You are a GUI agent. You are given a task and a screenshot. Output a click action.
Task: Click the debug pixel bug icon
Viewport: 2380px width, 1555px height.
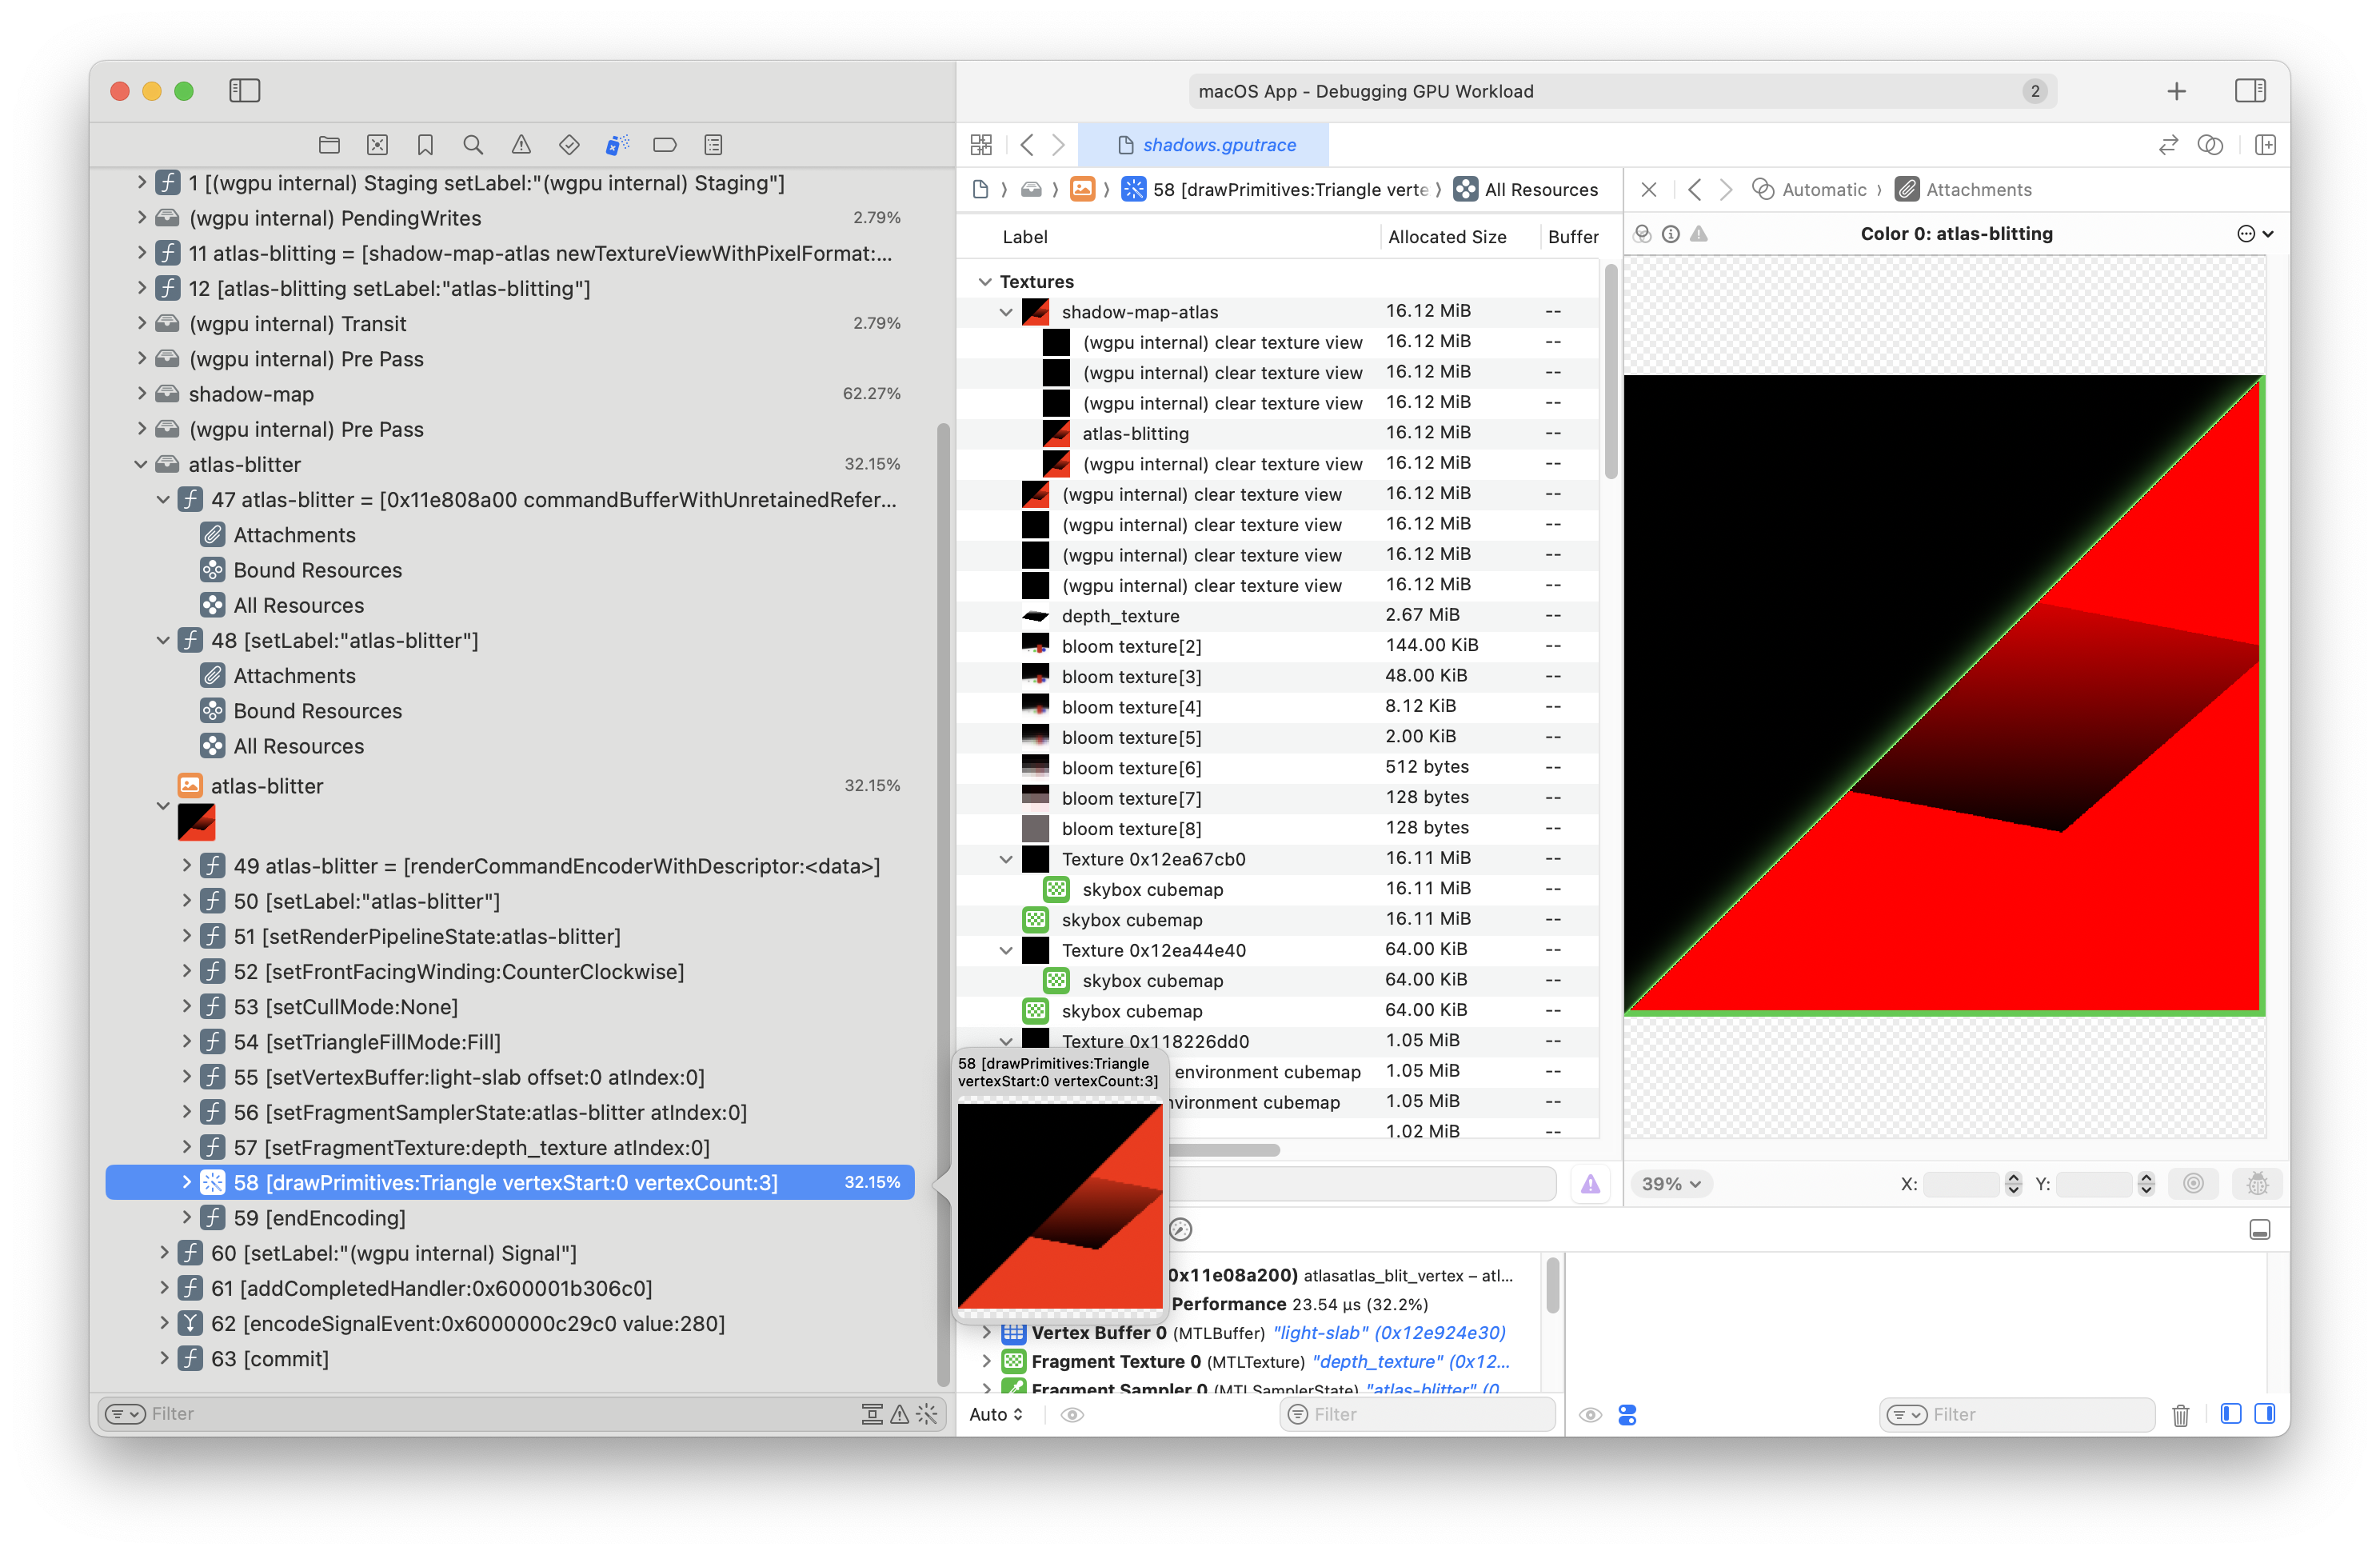2257,1184
